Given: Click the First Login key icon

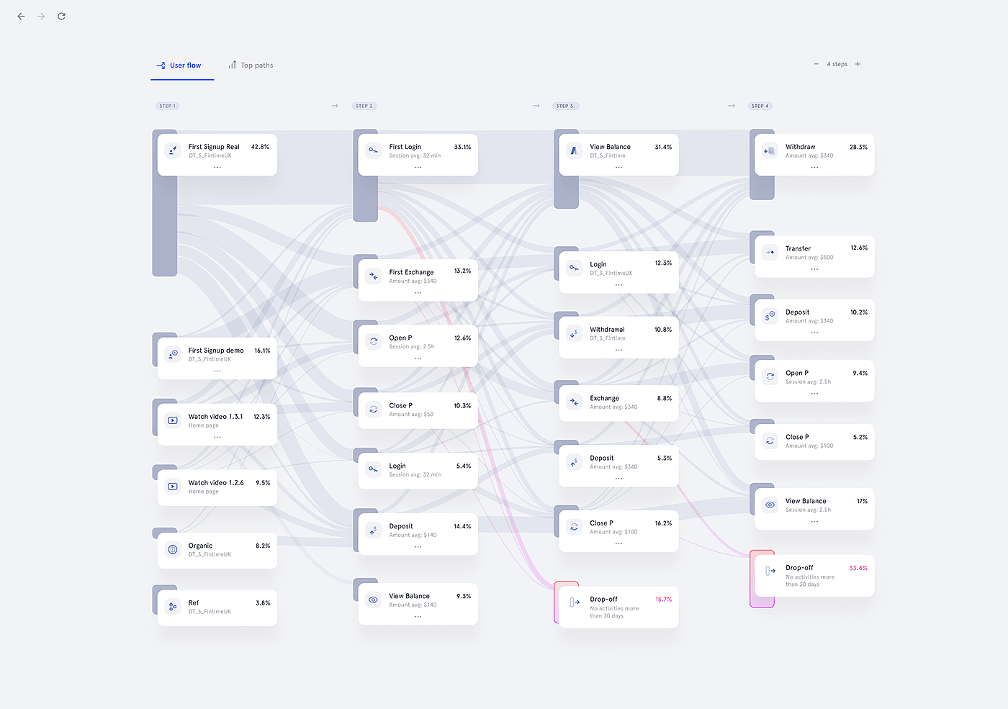Looking at the screenshot, I should pyautogui.click(x=373, y=150).
